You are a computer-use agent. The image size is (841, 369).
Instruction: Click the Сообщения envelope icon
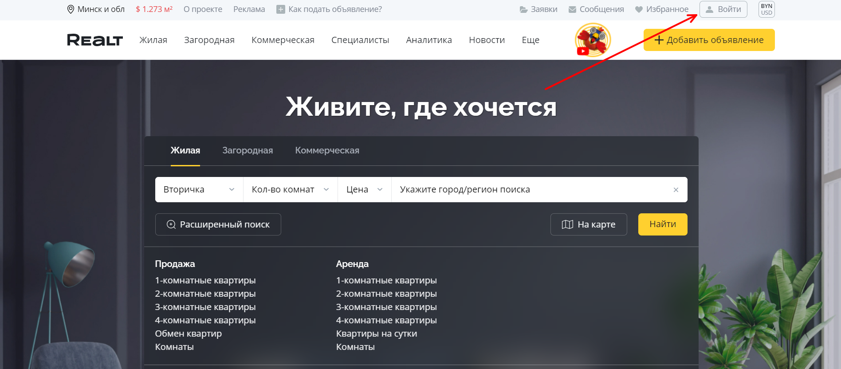click(x=573, y=9)
